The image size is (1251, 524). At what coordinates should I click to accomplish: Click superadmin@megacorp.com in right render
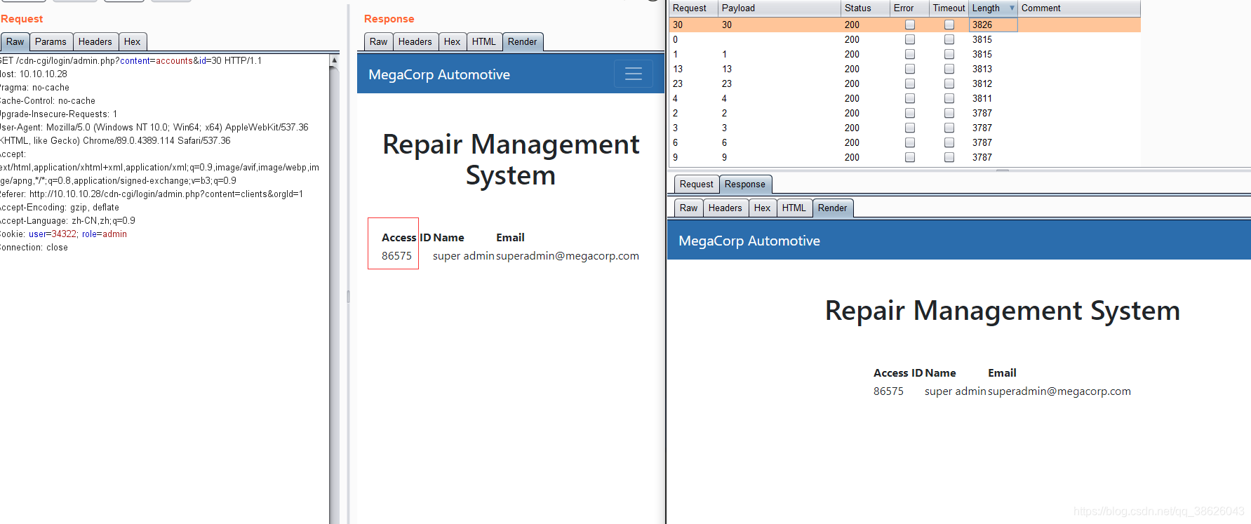tap(1059, 391)
